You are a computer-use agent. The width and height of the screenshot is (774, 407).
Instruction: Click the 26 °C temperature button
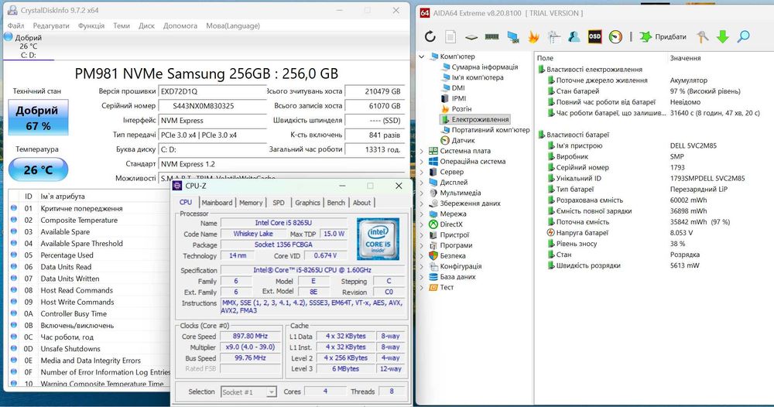point(38,169)
